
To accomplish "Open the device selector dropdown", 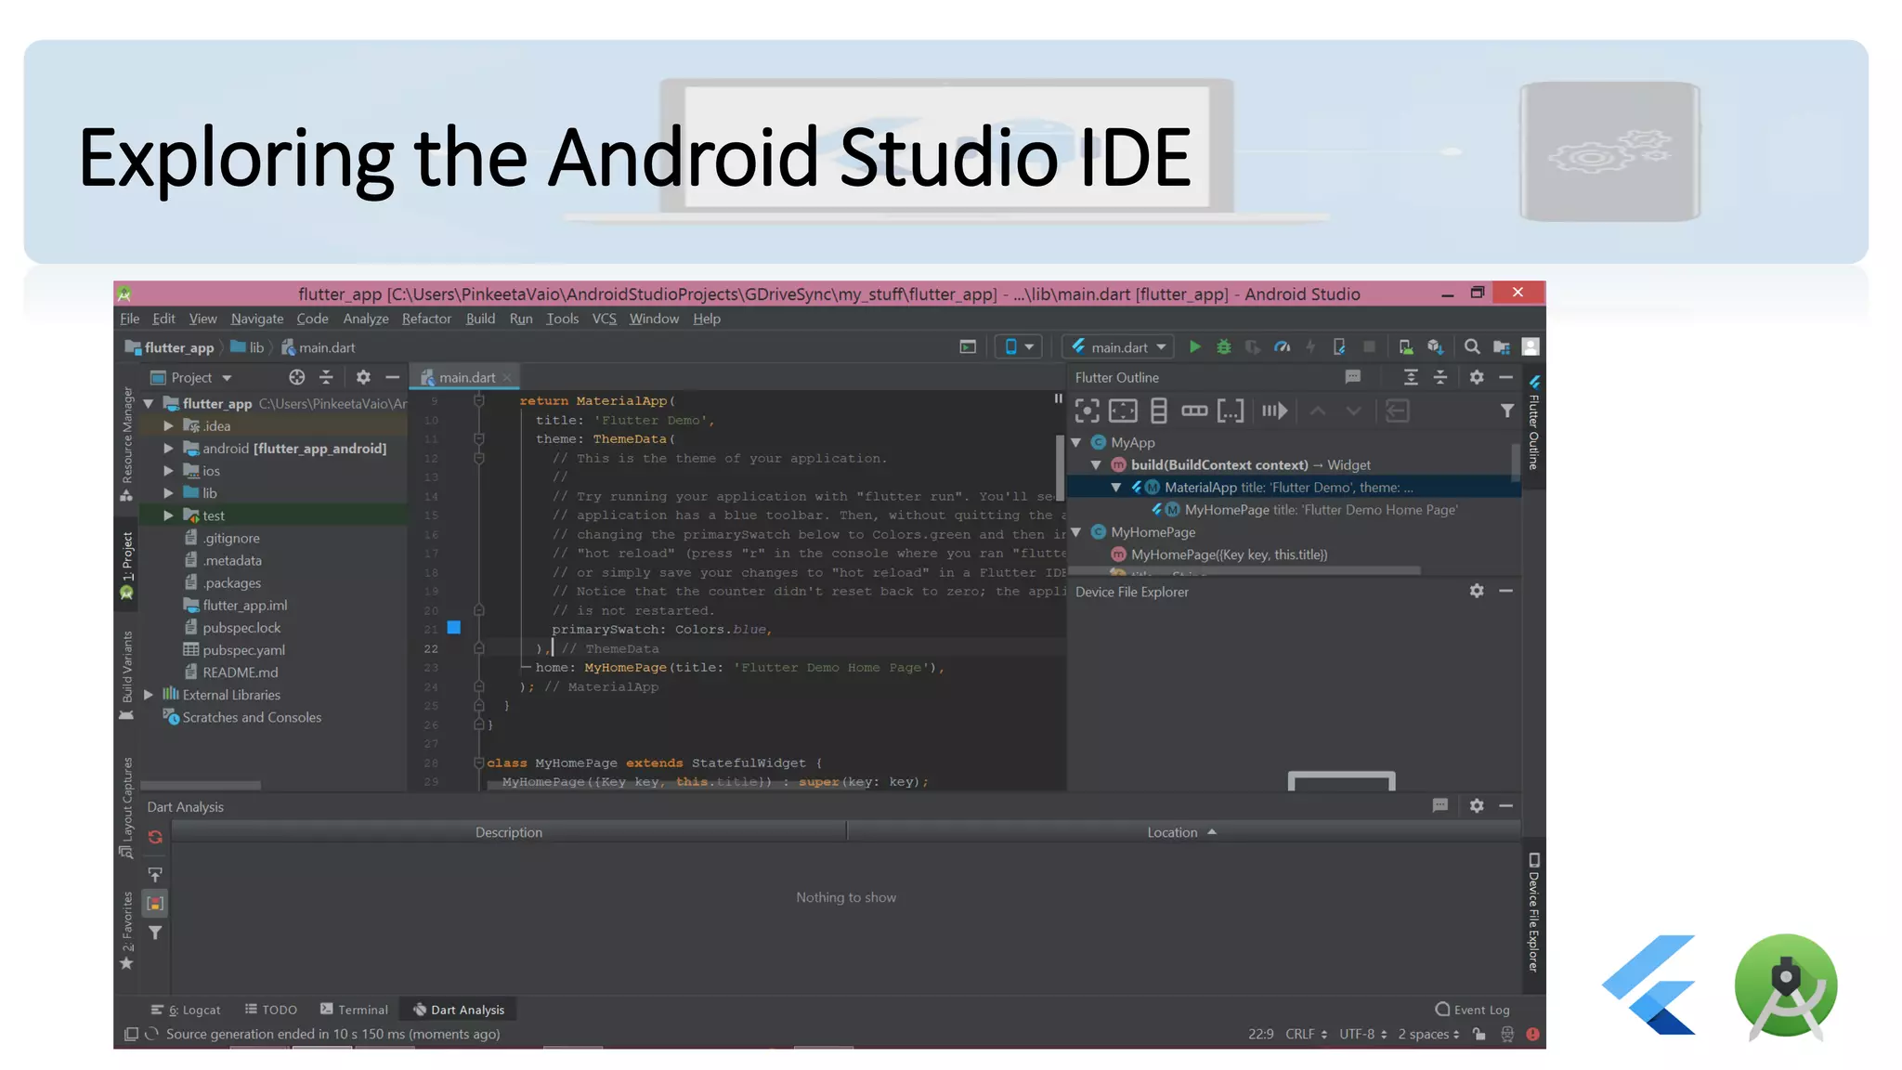I will click(x=1019, y=346).
